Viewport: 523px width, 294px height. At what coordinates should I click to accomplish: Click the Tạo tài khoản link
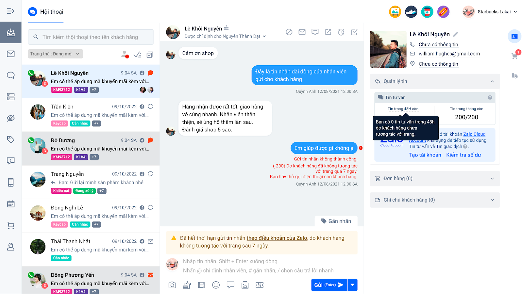coord(425,155)
